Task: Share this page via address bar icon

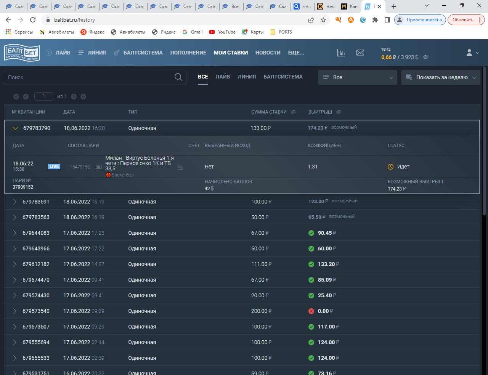Action: 311,20
